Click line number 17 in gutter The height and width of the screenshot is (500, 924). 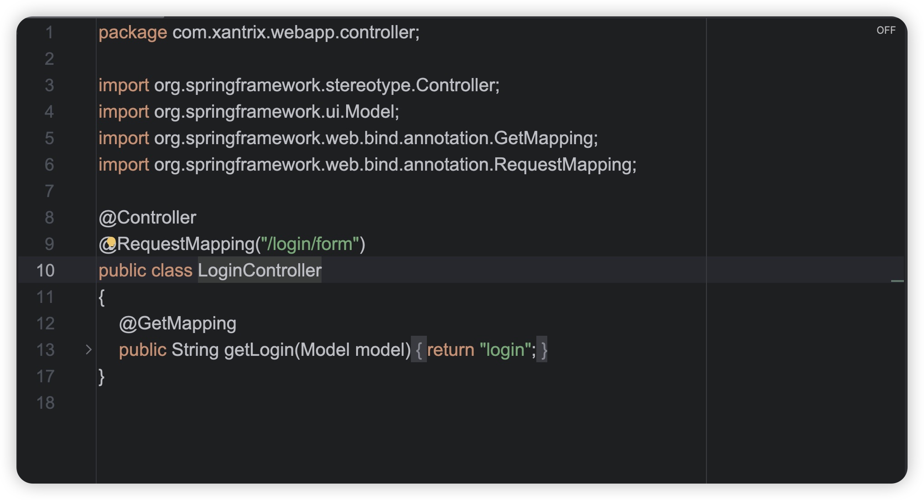pos(45,376)
